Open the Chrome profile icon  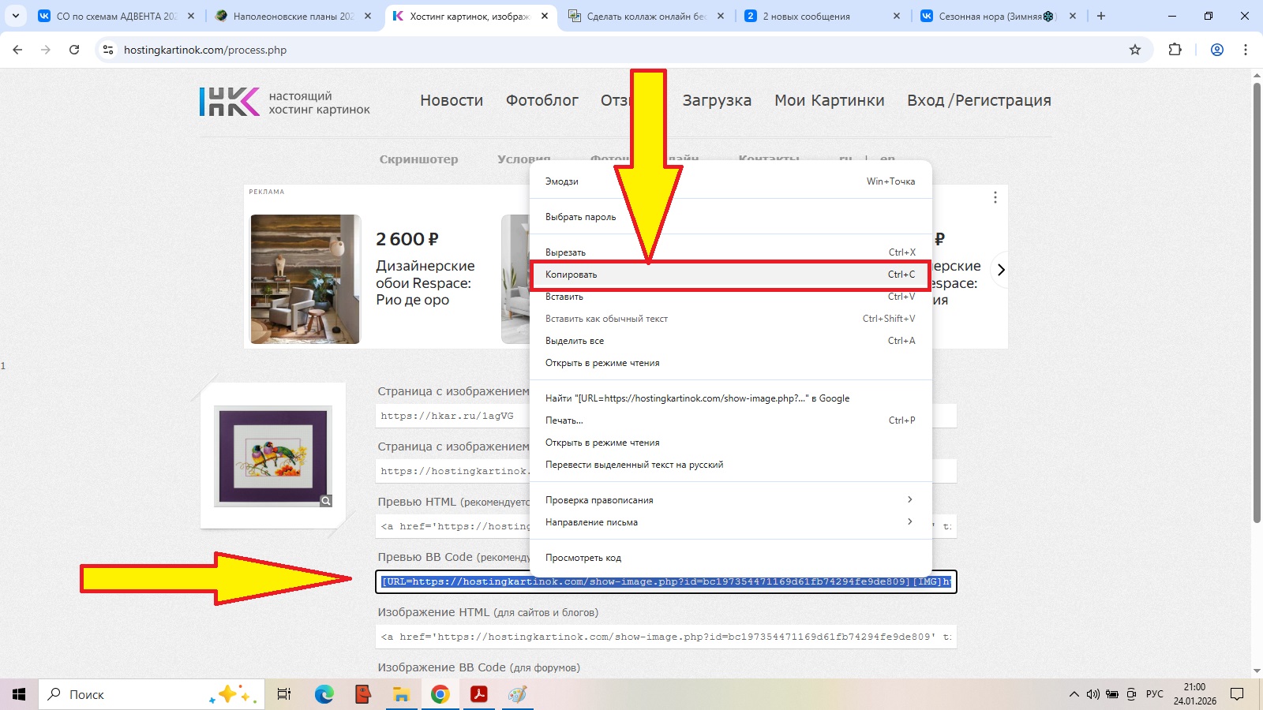coord(1217,50)
